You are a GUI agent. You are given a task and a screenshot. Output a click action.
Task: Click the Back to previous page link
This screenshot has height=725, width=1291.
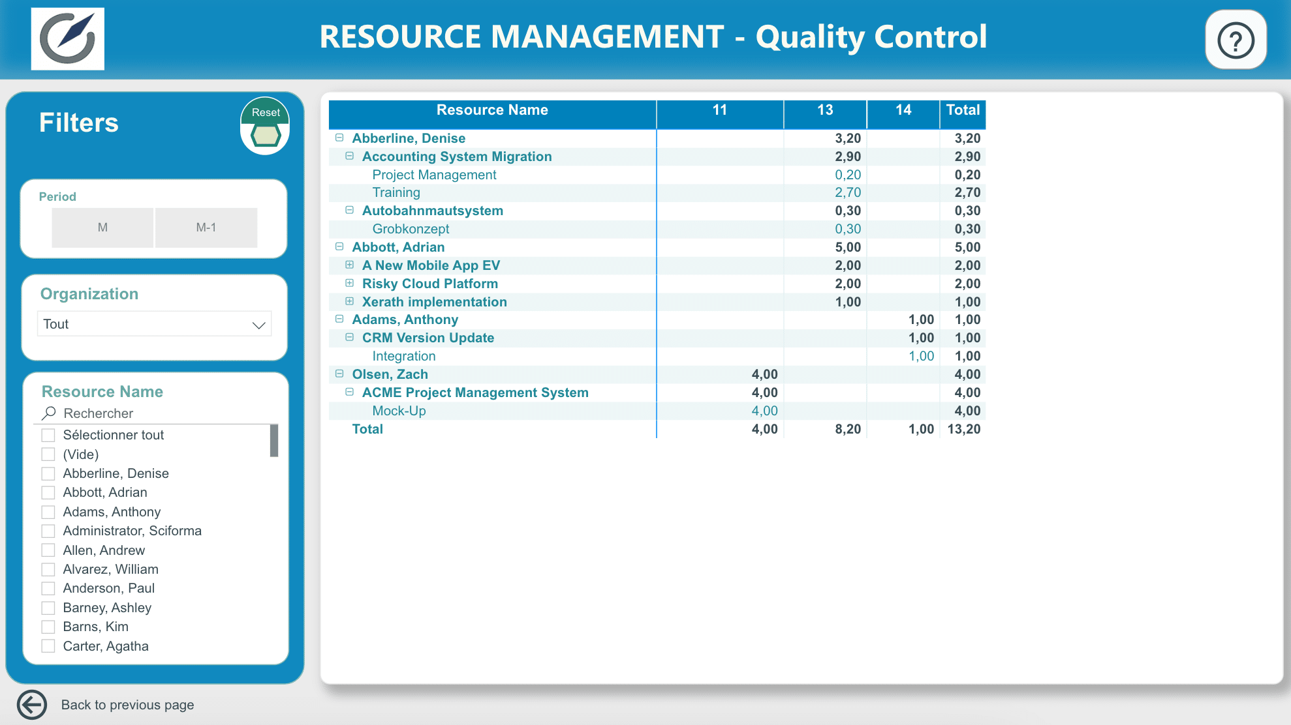(127, 705)
